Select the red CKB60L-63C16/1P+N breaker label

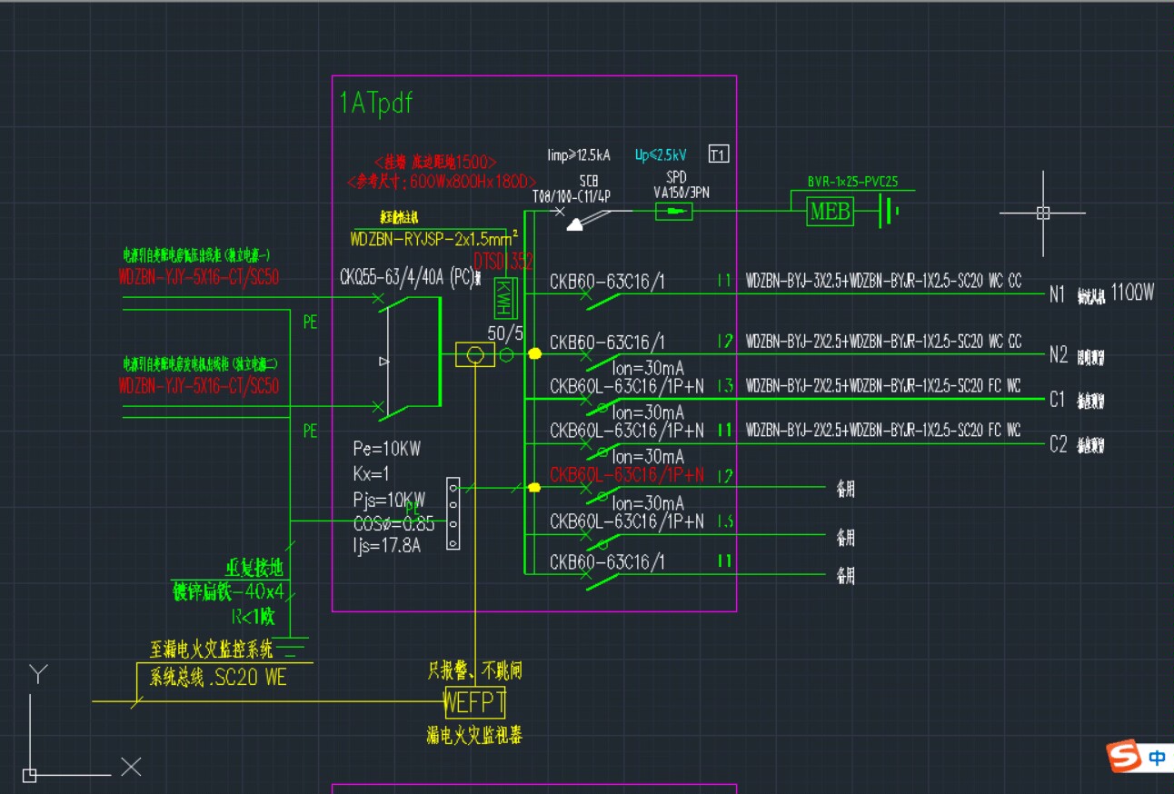tap(627, 474)
